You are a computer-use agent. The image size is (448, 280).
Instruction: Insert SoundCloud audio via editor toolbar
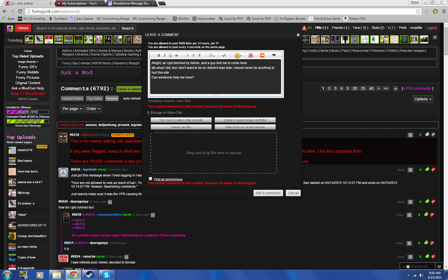tap(262, 55)
